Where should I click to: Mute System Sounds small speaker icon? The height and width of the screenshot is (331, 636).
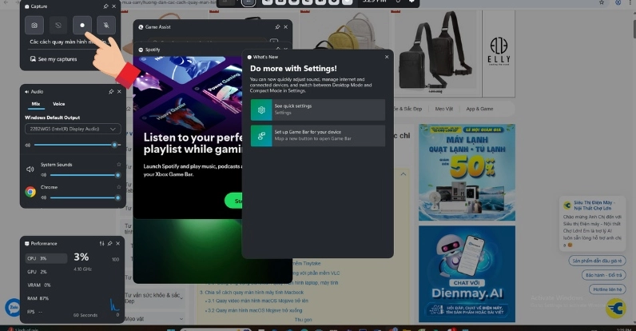[43, 175]
